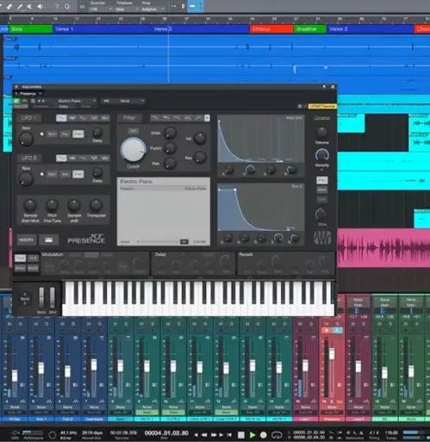Click the Fast Forward button in transport
The height and width of the screenshot is (442, 430).
click(214, 435)
